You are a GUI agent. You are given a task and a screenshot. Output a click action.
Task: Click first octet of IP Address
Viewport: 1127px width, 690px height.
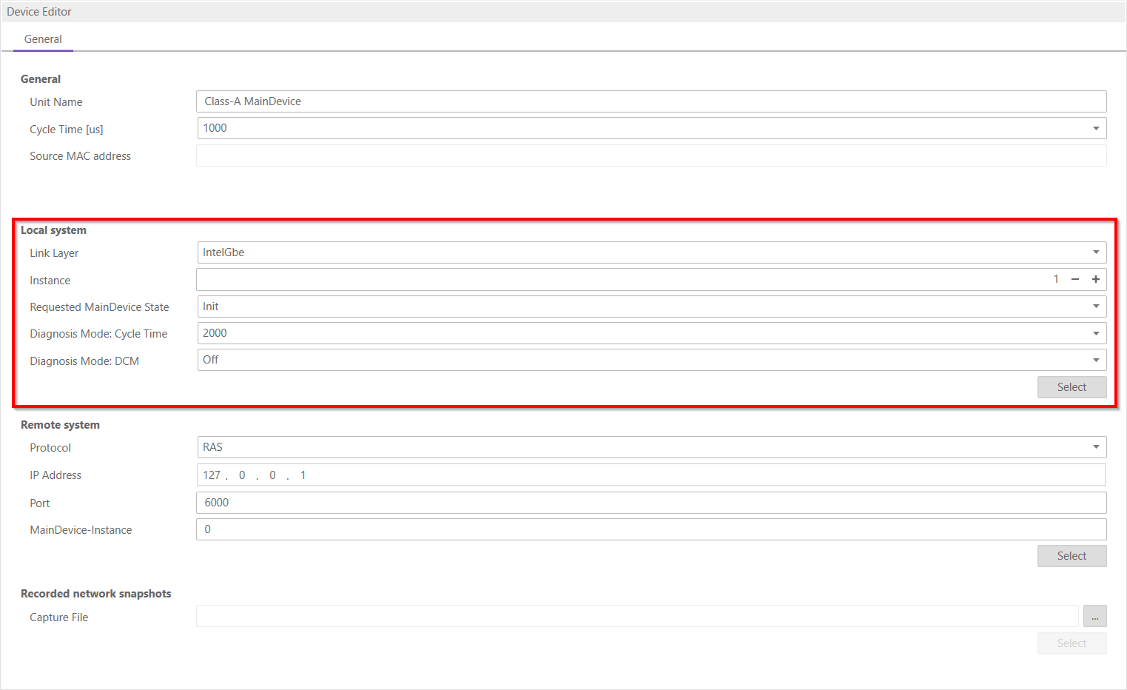[x=212, y=475]
